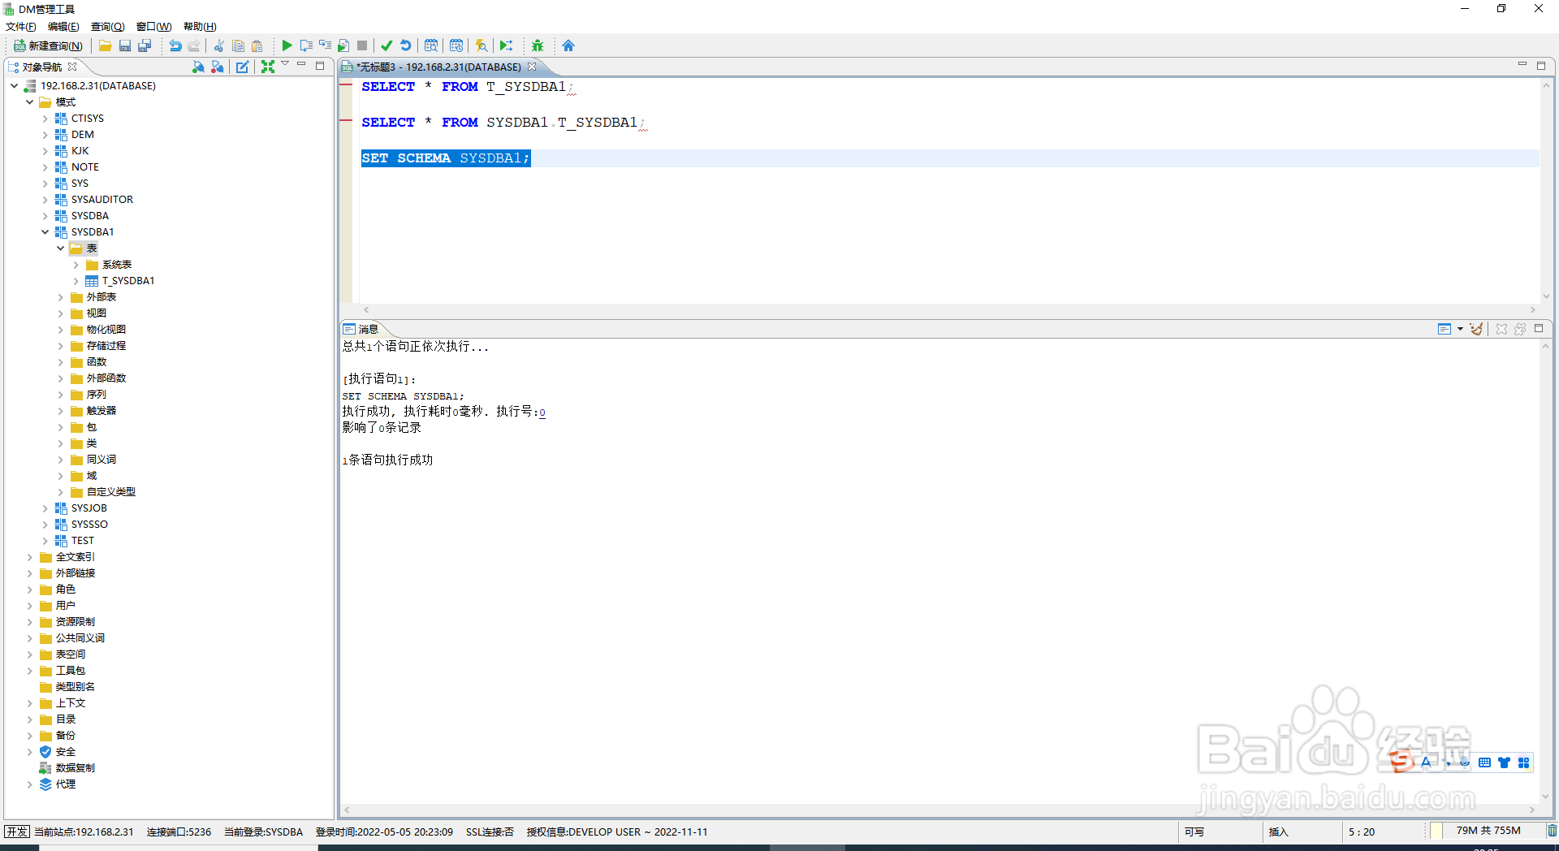Click the clipboard Paste icon
This screenshot has height=851, width=1559.
pos(257,46)
